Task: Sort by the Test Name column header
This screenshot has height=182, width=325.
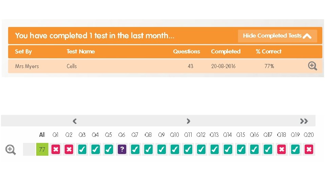Action: (81, 52)
